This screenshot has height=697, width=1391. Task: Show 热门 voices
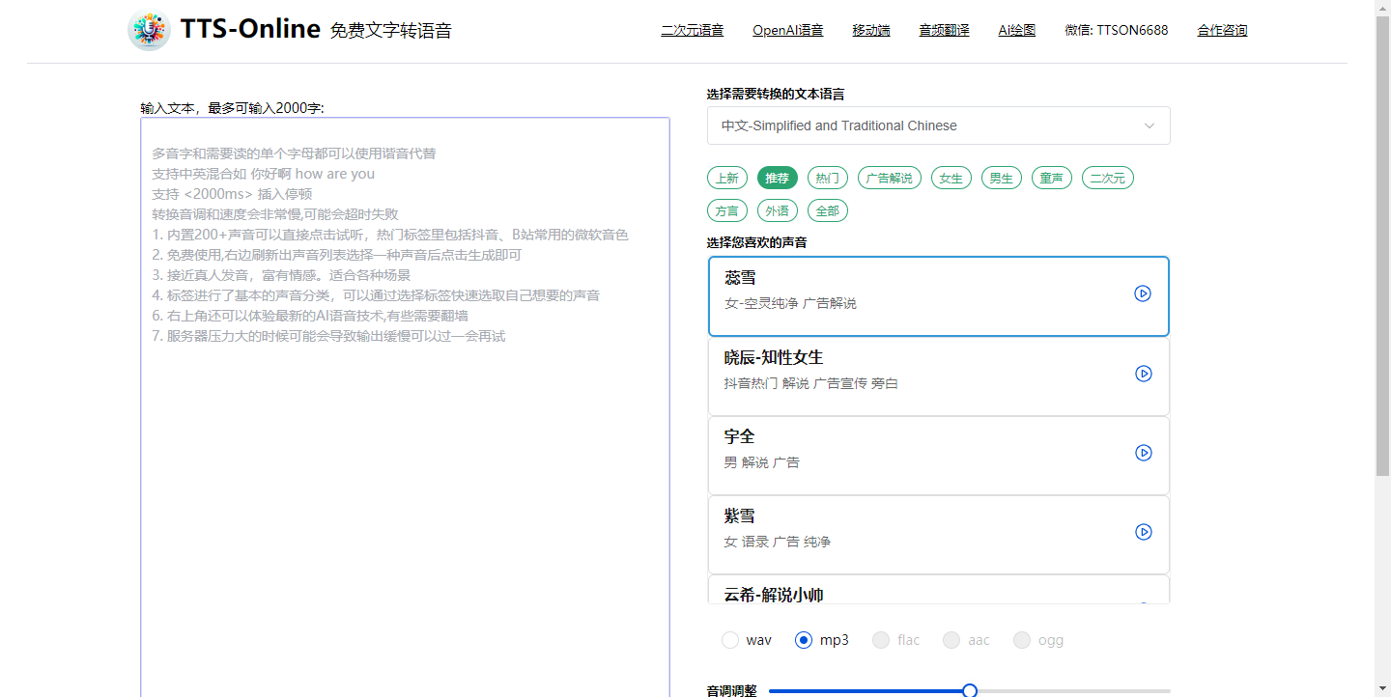[x=828, y=178]
